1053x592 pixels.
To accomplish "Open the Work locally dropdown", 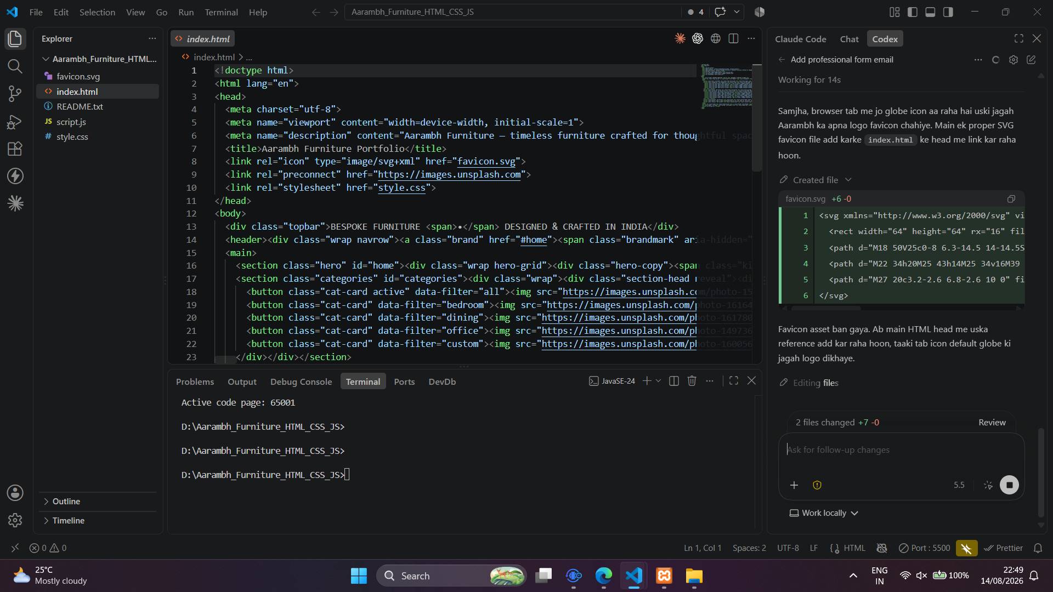I will click(824, 513).
